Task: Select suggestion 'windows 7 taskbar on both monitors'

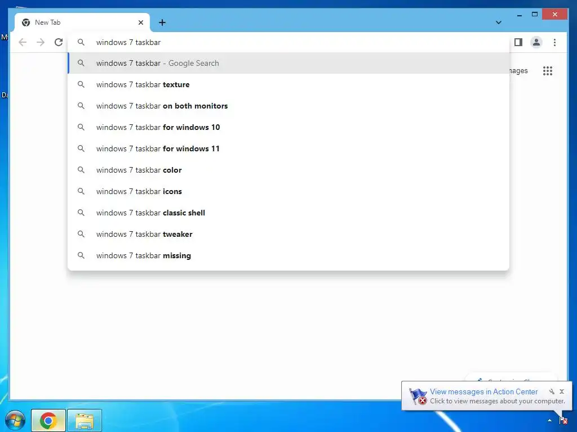Action: click(x=288, y=106)
